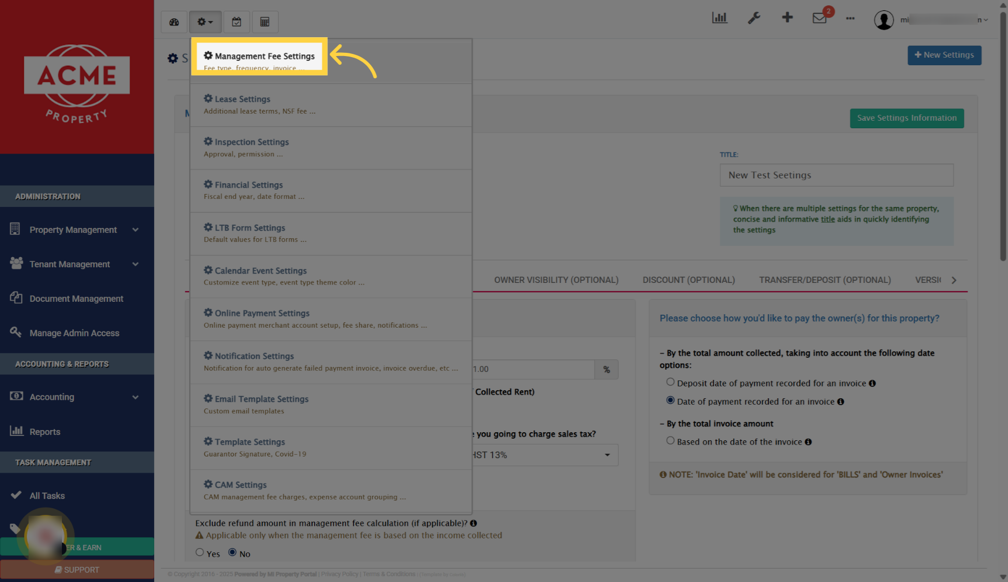Screen dimensions: 1008x582
Task: Select 'Yes' for exclude refund amount
Action: point(199,552)
